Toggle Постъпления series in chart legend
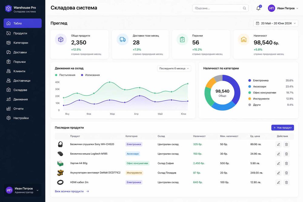303x202 pixels. coord(65,75)
